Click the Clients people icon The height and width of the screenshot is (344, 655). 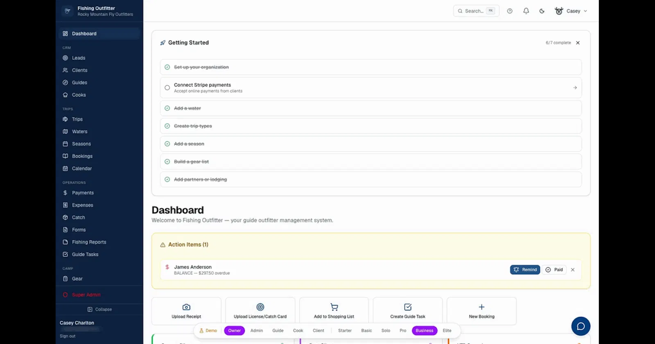pos(65,70)
